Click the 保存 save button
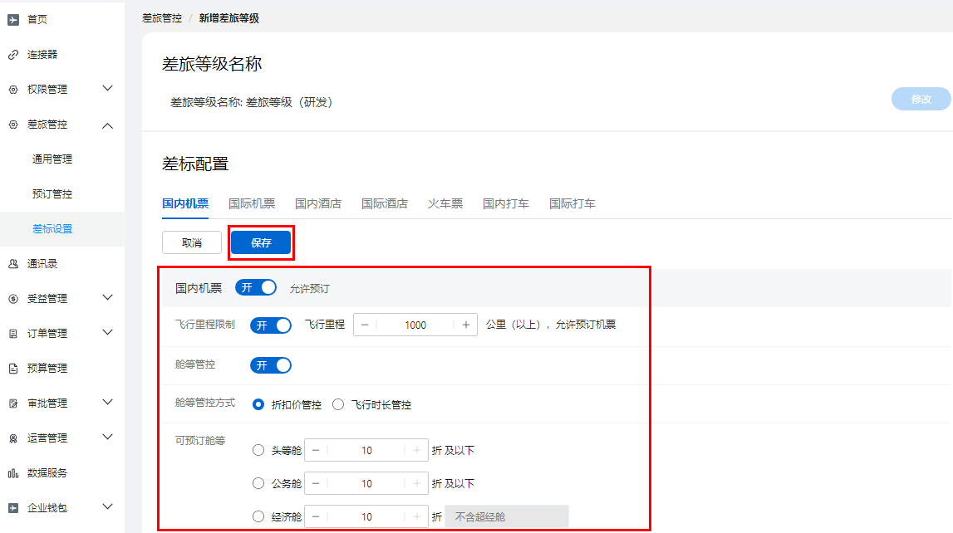This screenshot has height=533, width=953. click(262, 242)
